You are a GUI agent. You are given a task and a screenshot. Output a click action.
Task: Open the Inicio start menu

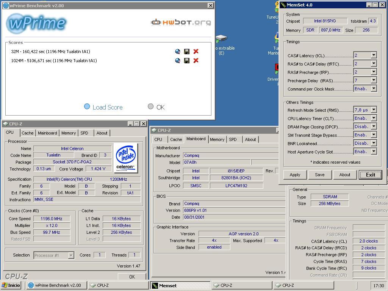11,285
